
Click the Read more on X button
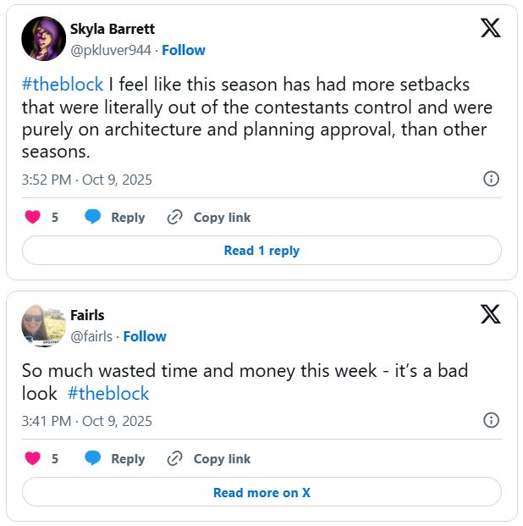tap(261, 492)
